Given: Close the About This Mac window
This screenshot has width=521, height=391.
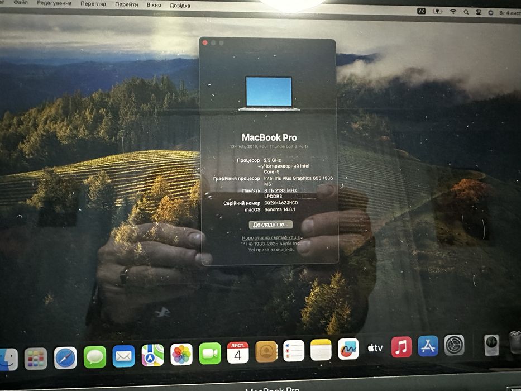Looking at the screenshot, I should click(205, 42).
